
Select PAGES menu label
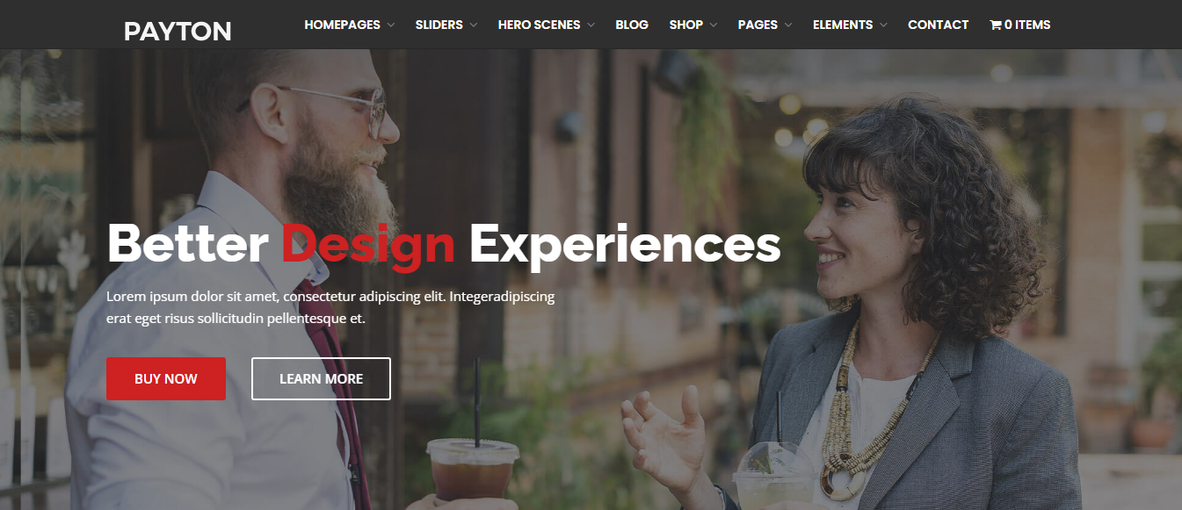click(758, 25)
